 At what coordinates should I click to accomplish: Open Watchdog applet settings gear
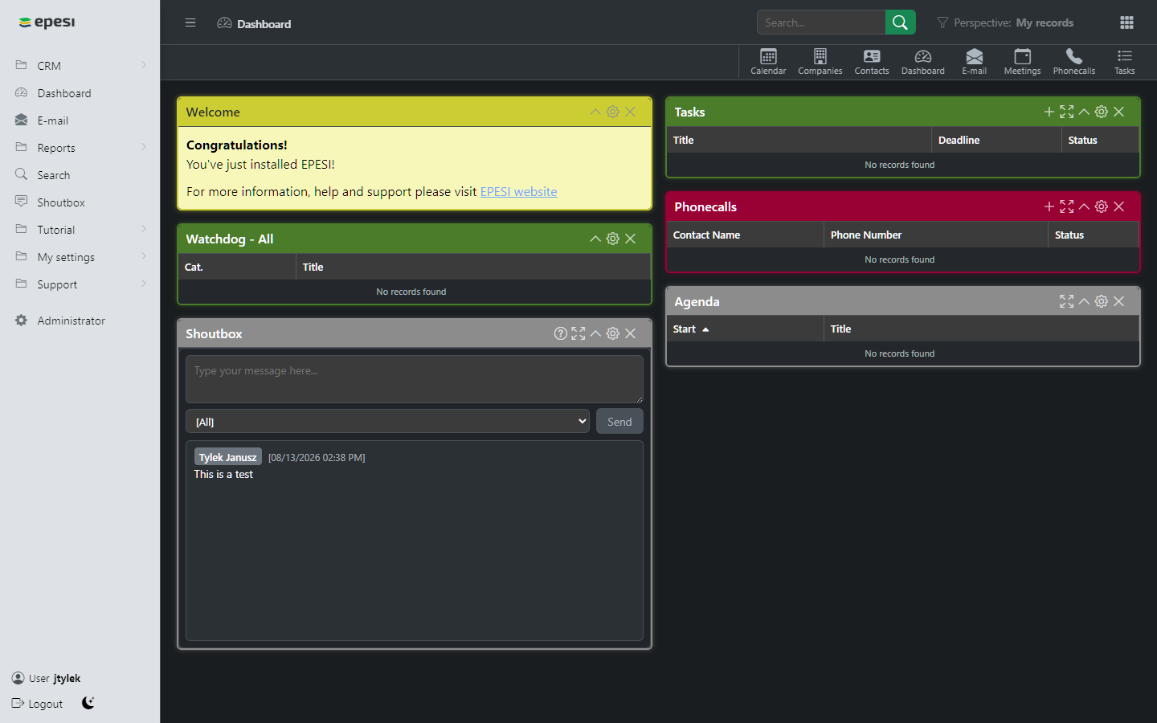click(x=613, y=239)
